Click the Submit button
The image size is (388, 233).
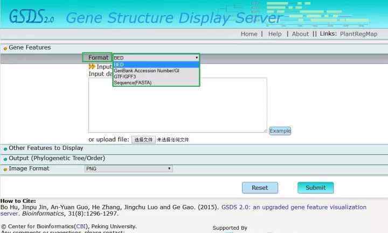pos(315,188)
